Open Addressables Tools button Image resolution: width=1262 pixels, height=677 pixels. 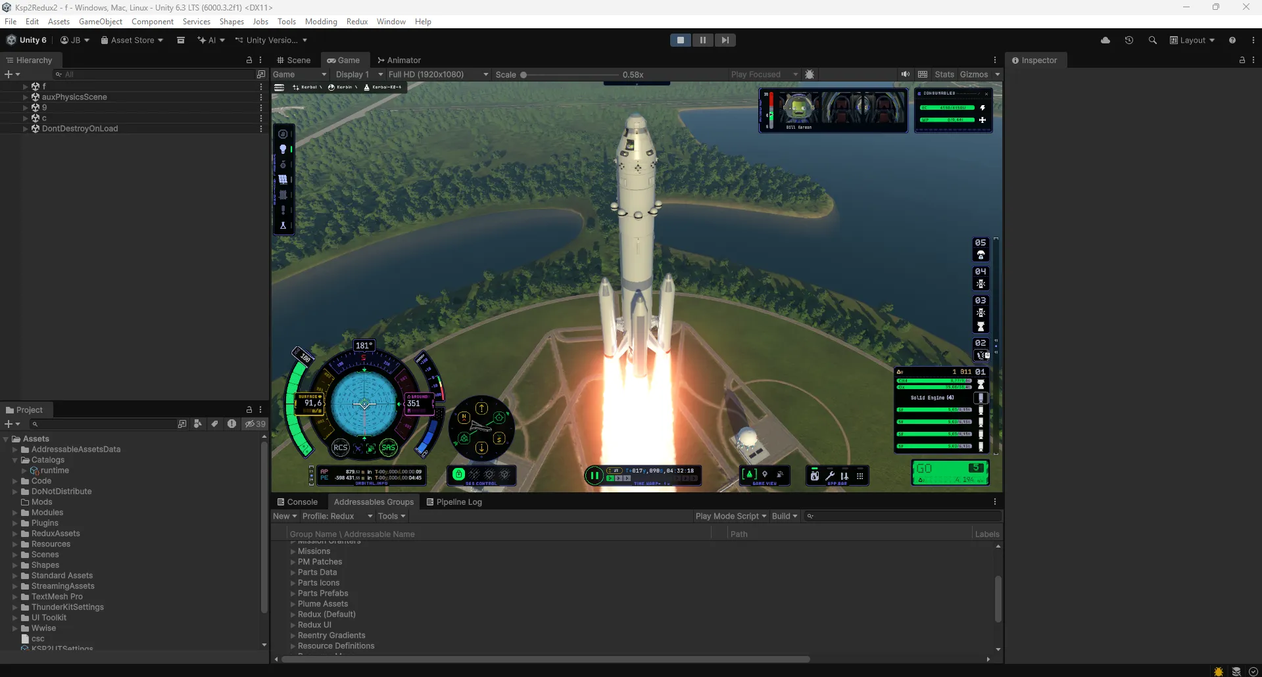(391, 516)
